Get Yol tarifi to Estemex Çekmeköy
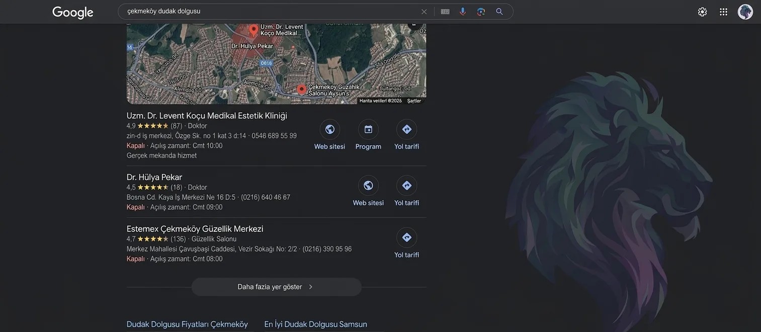The width and height of the screenshot is (761, 332). [x=407, y=243]
